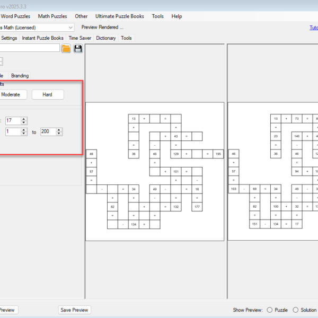Click the Hard difficulty button

[x=47, y=94]
